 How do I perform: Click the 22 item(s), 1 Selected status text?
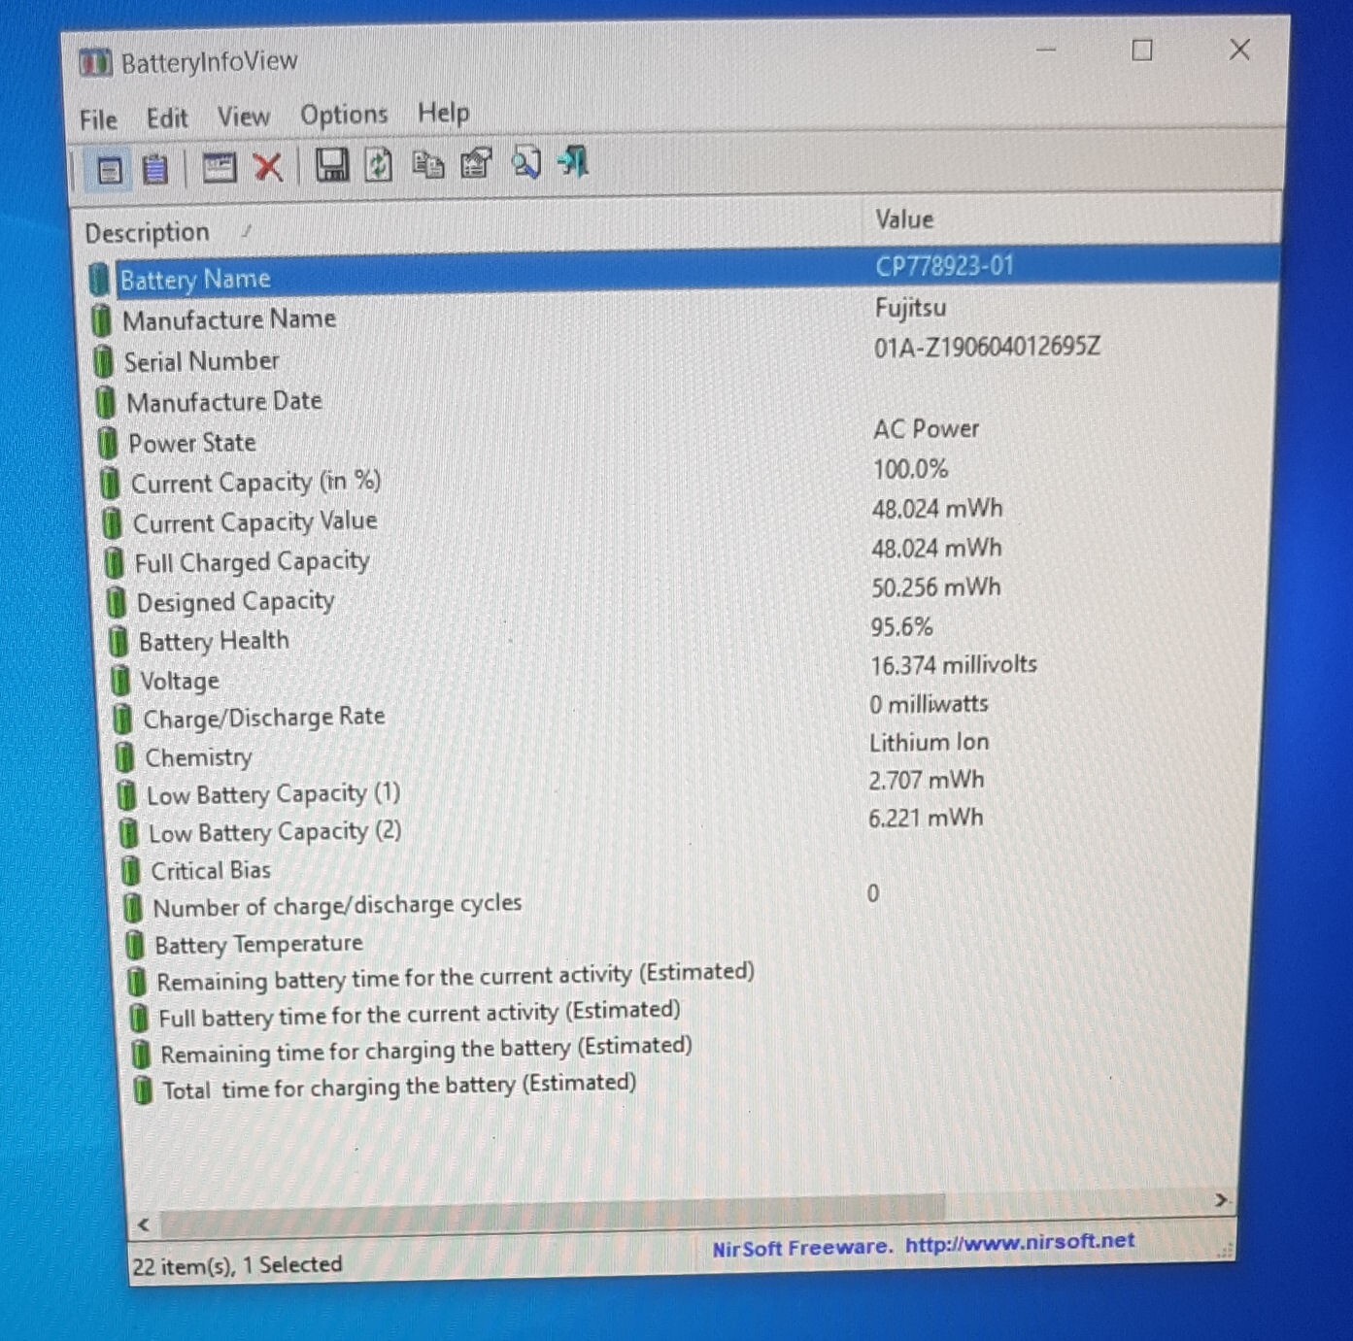point(237,1265)
